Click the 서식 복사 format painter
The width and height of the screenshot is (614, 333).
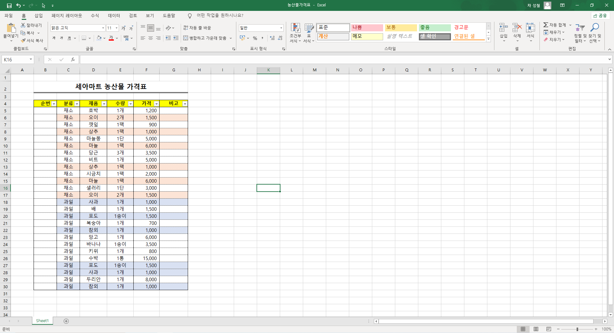pyautogui.click(x=32, y=41)
